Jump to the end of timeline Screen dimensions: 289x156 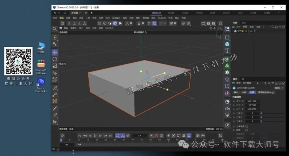coord(111,136)
